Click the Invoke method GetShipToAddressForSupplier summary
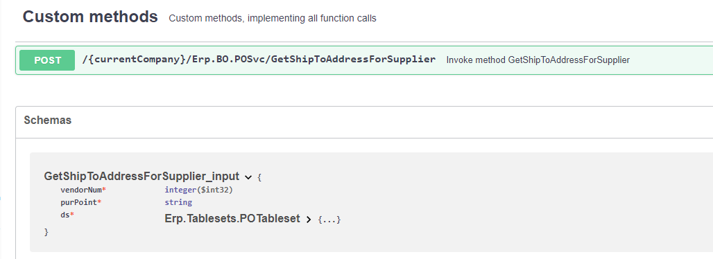 [538, 60]
